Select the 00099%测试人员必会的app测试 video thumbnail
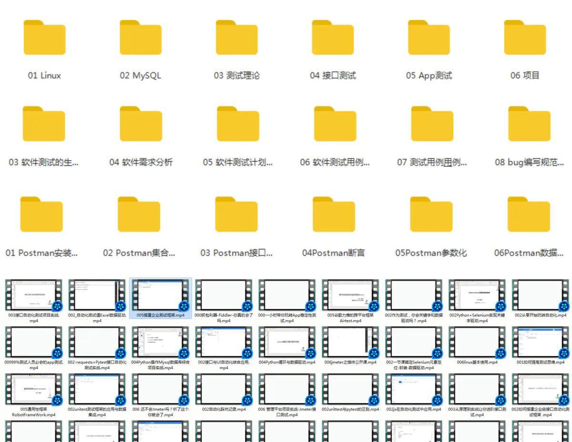572x442 pixels. pos(34,342)
